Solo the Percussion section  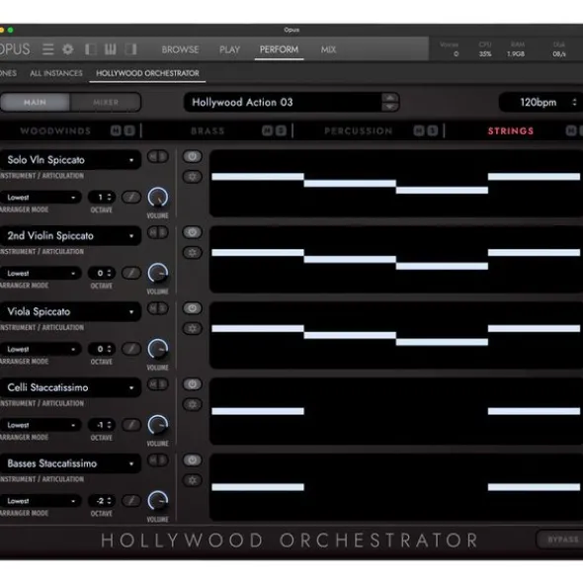pos(433,130)
